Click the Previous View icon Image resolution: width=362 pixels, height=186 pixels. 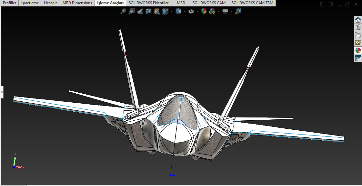(x=140, y=11)
